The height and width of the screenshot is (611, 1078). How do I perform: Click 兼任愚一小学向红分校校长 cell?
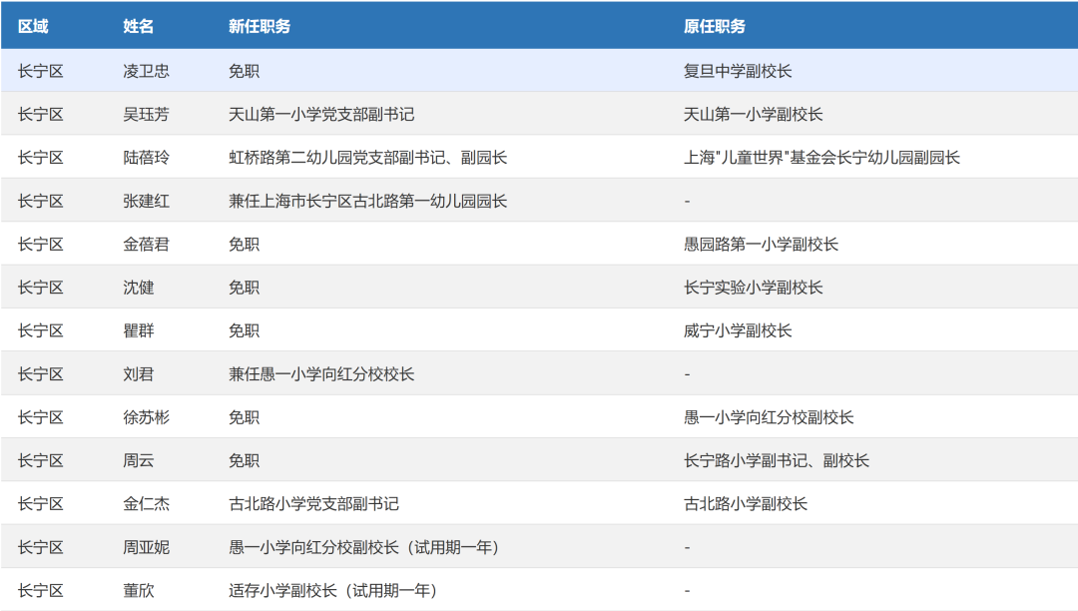click(321, 373)
